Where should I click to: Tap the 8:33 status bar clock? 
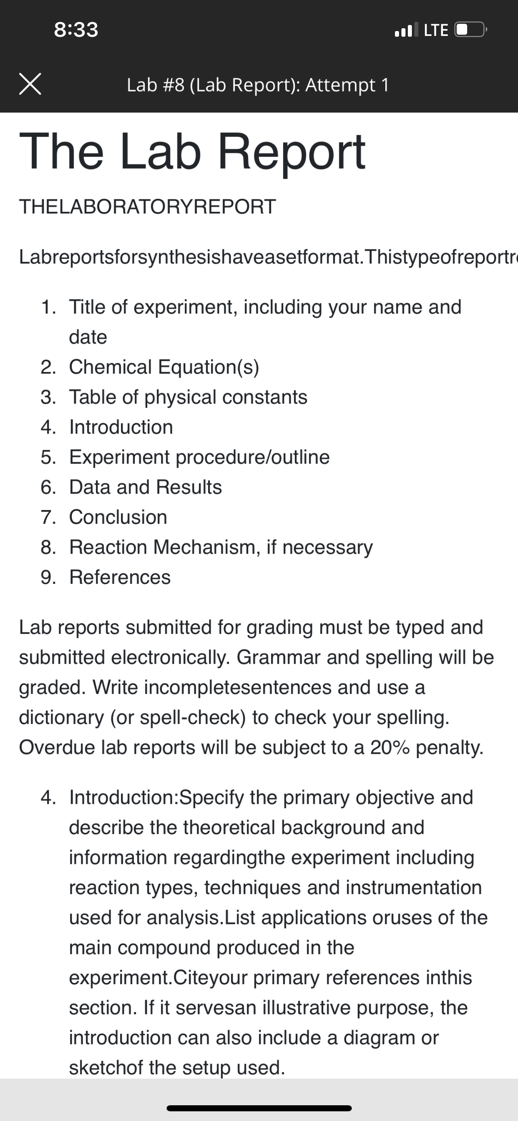tap(76, 29)
